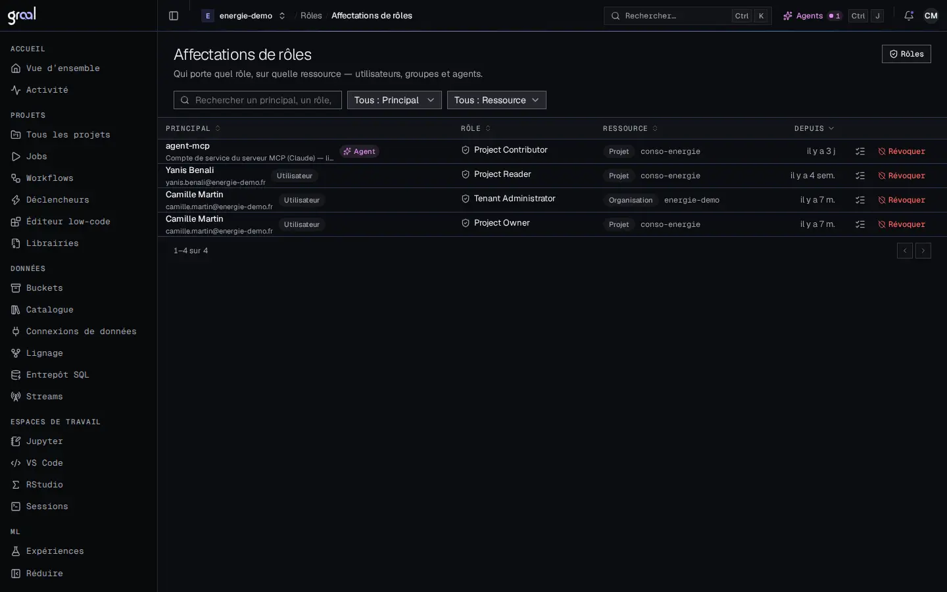947x592 pixels.
Task: Sort by Rôle column
Action: click(x=475, y=128)
